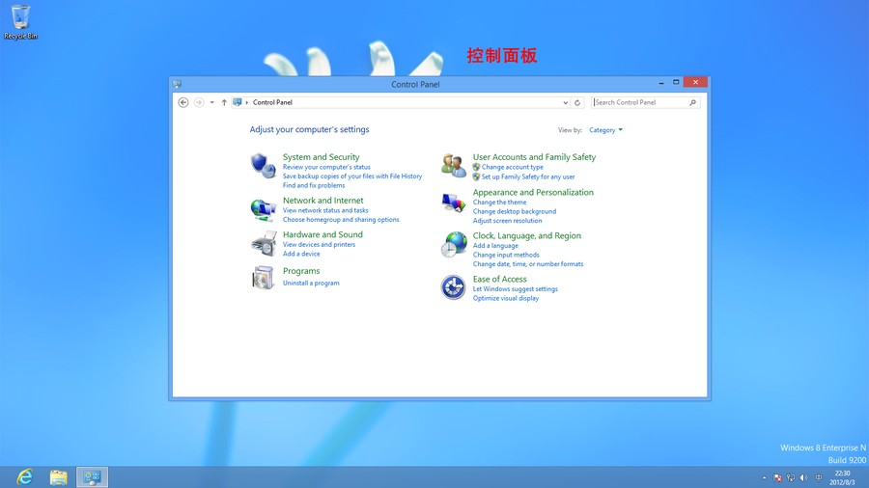Click the Up one level arrow
The width and height of the screenshot is (869, 488).
[x=224, y=102]
